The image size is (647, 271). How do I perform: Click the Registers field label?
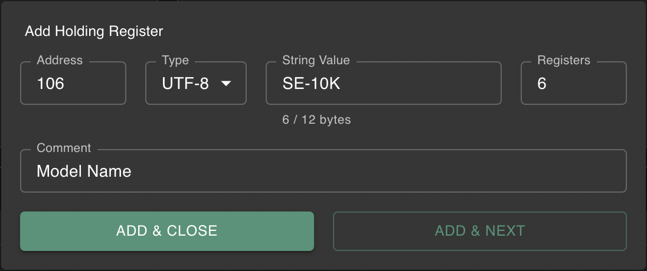tap(563, 60)
